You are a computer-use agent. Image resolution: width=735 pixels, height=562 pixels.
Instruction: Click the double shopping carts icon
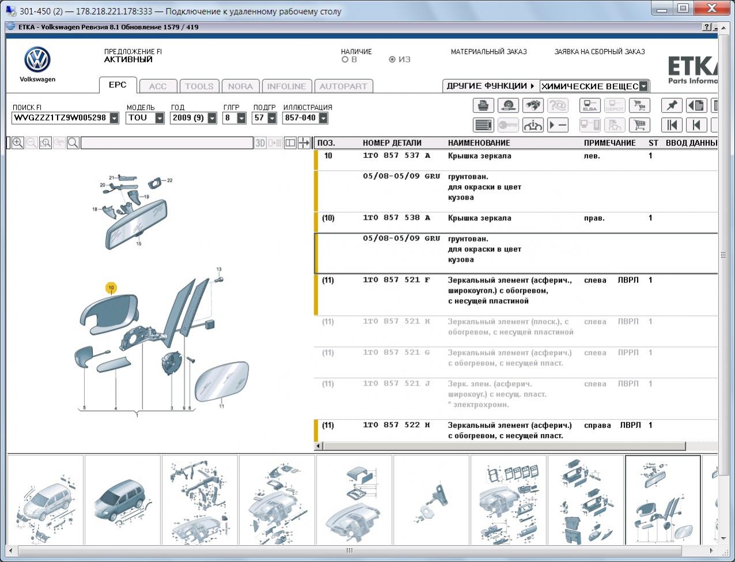639,105
